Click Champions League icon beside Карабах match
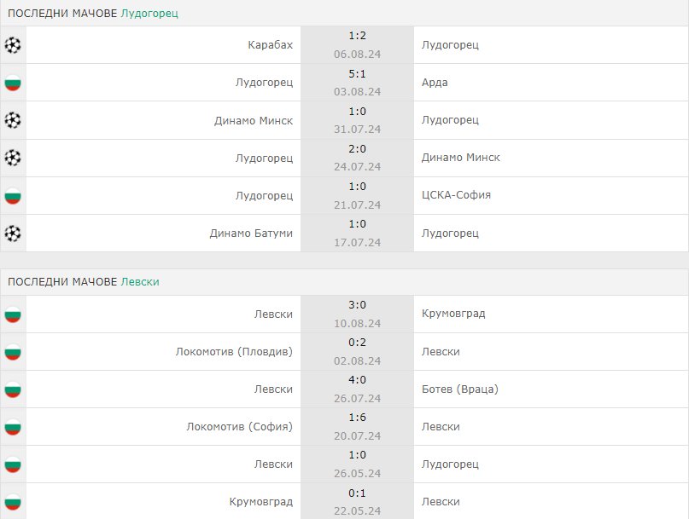Viewport: 689px width, 519px height. pyautogui.click(x=13, y=45)
